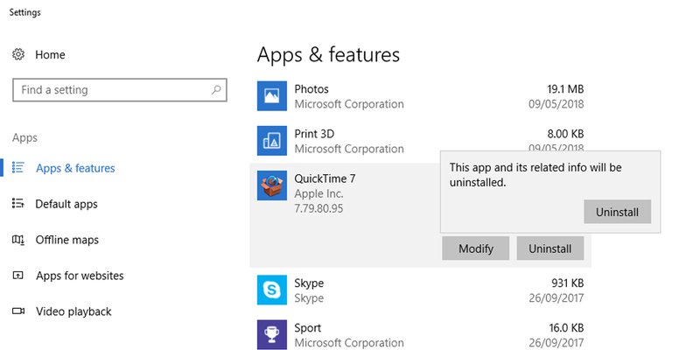The image size is (700, 350).
Task: Click the Photos install date 09/05/2018
Action: pos(556,104)
